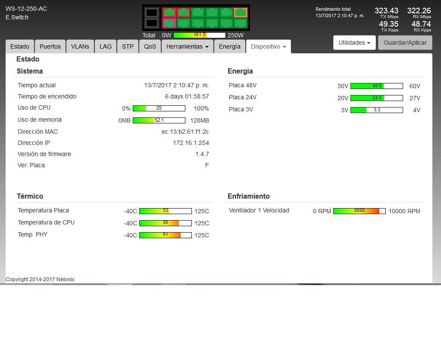This screenshot has width=441, height=344.
Task: Select the orange-bordered Ethernet port
Action: [241, 12]
